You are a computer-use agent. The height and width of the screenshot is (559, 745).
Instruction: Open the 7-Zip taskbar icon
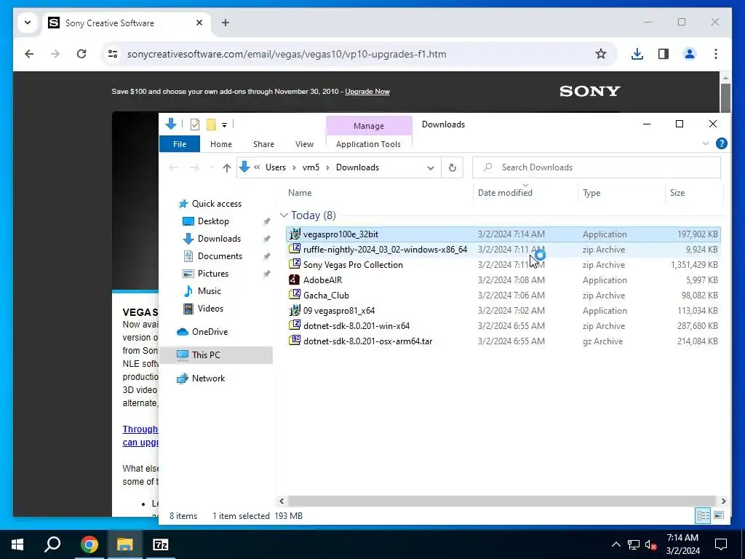(161, 544)
